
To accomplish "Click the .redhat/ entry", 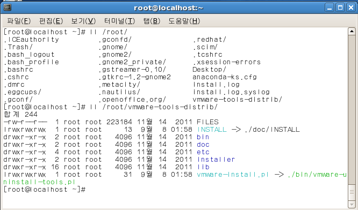I will pos(209,40).
